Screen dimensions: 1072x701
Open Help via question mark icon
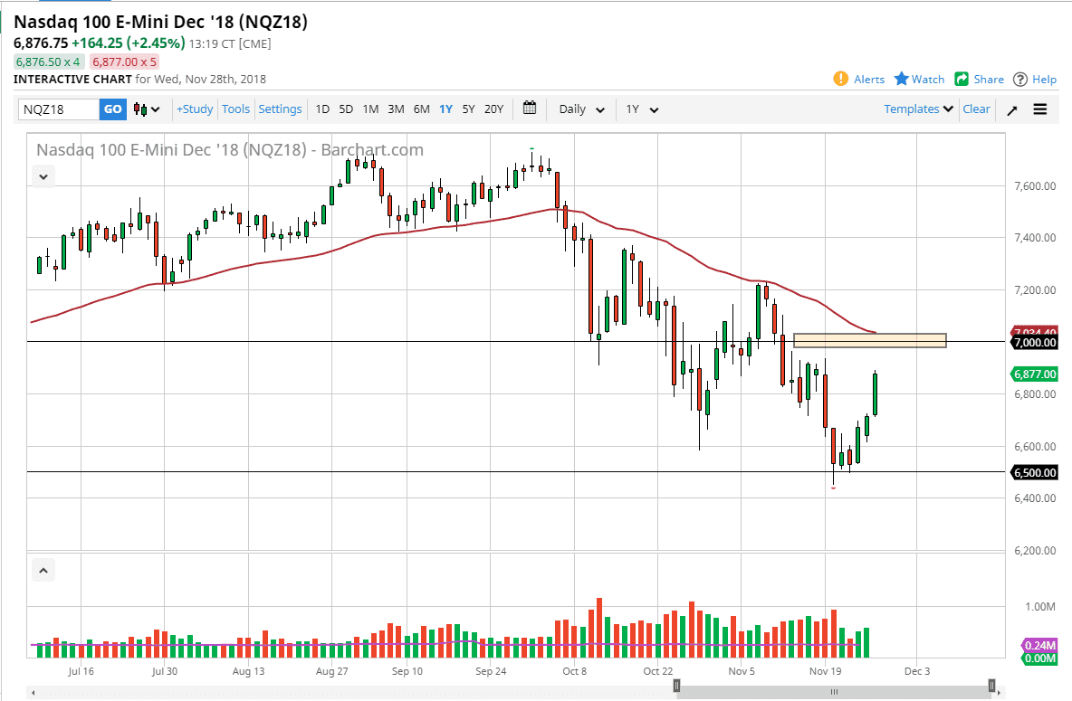coord(1019,79)
